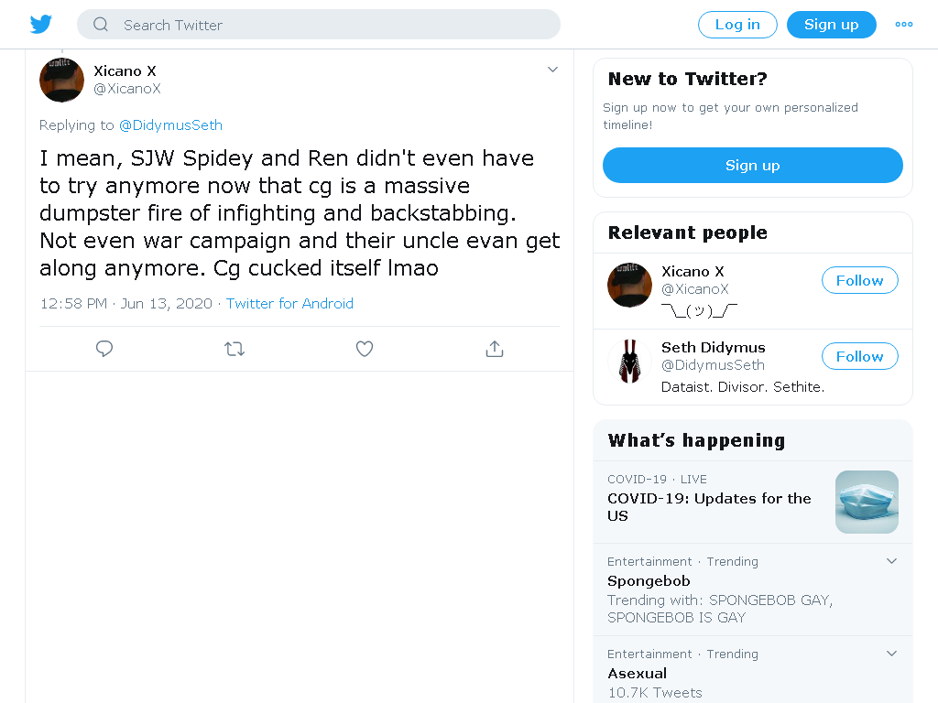Screen dimensions: 938x703
Task: Click the search magnifier icon
Action: tap(101, 25)
